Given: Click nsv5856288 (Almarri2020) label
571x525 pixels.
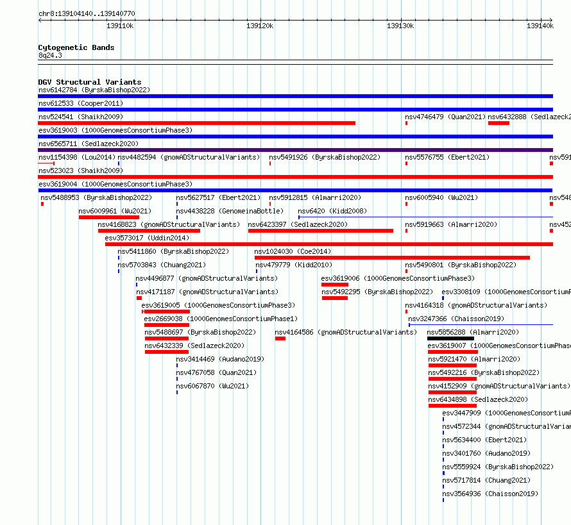Looking at the screenshot, I should (473, 332).
